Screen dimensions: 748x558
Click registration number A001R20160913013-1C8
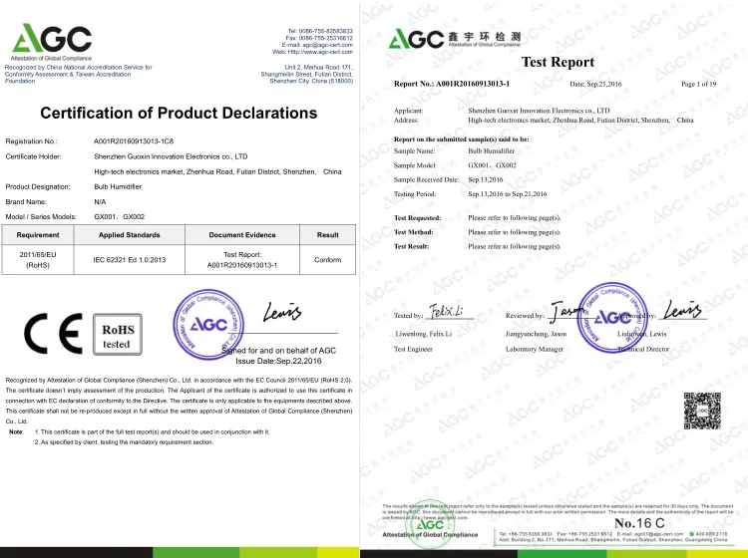click(134, 141)
